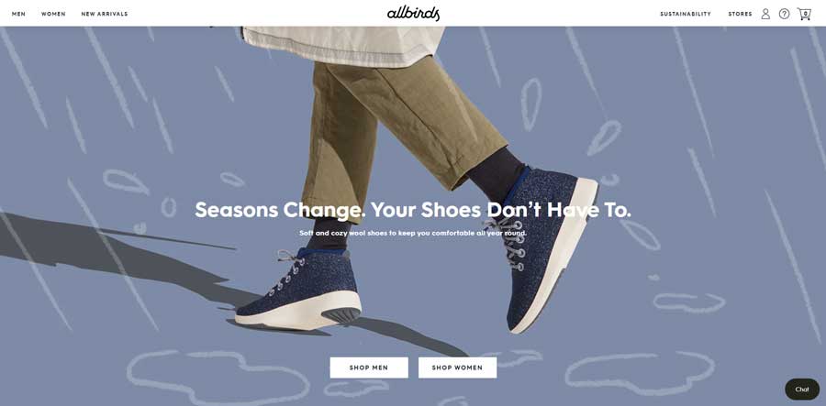Image resolution: width=826 pixels, height=406 pixels.
Task: Open the STORES link
Action: pyautogui.click(x=740, y=14)
